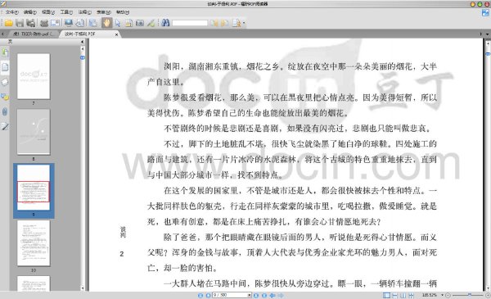
Task: Open the zoom percentage dropdown
Action: point(443,295)
